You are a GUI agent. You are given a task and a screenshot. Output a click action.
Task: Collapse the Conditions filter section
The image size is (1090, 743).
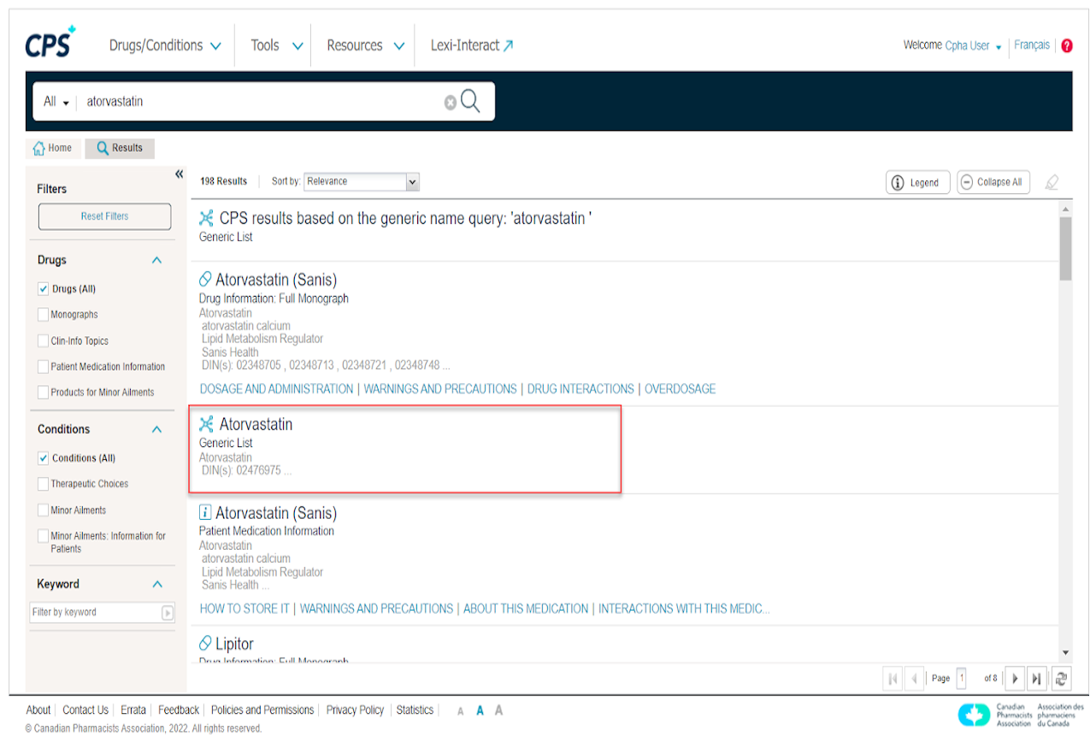156,429
